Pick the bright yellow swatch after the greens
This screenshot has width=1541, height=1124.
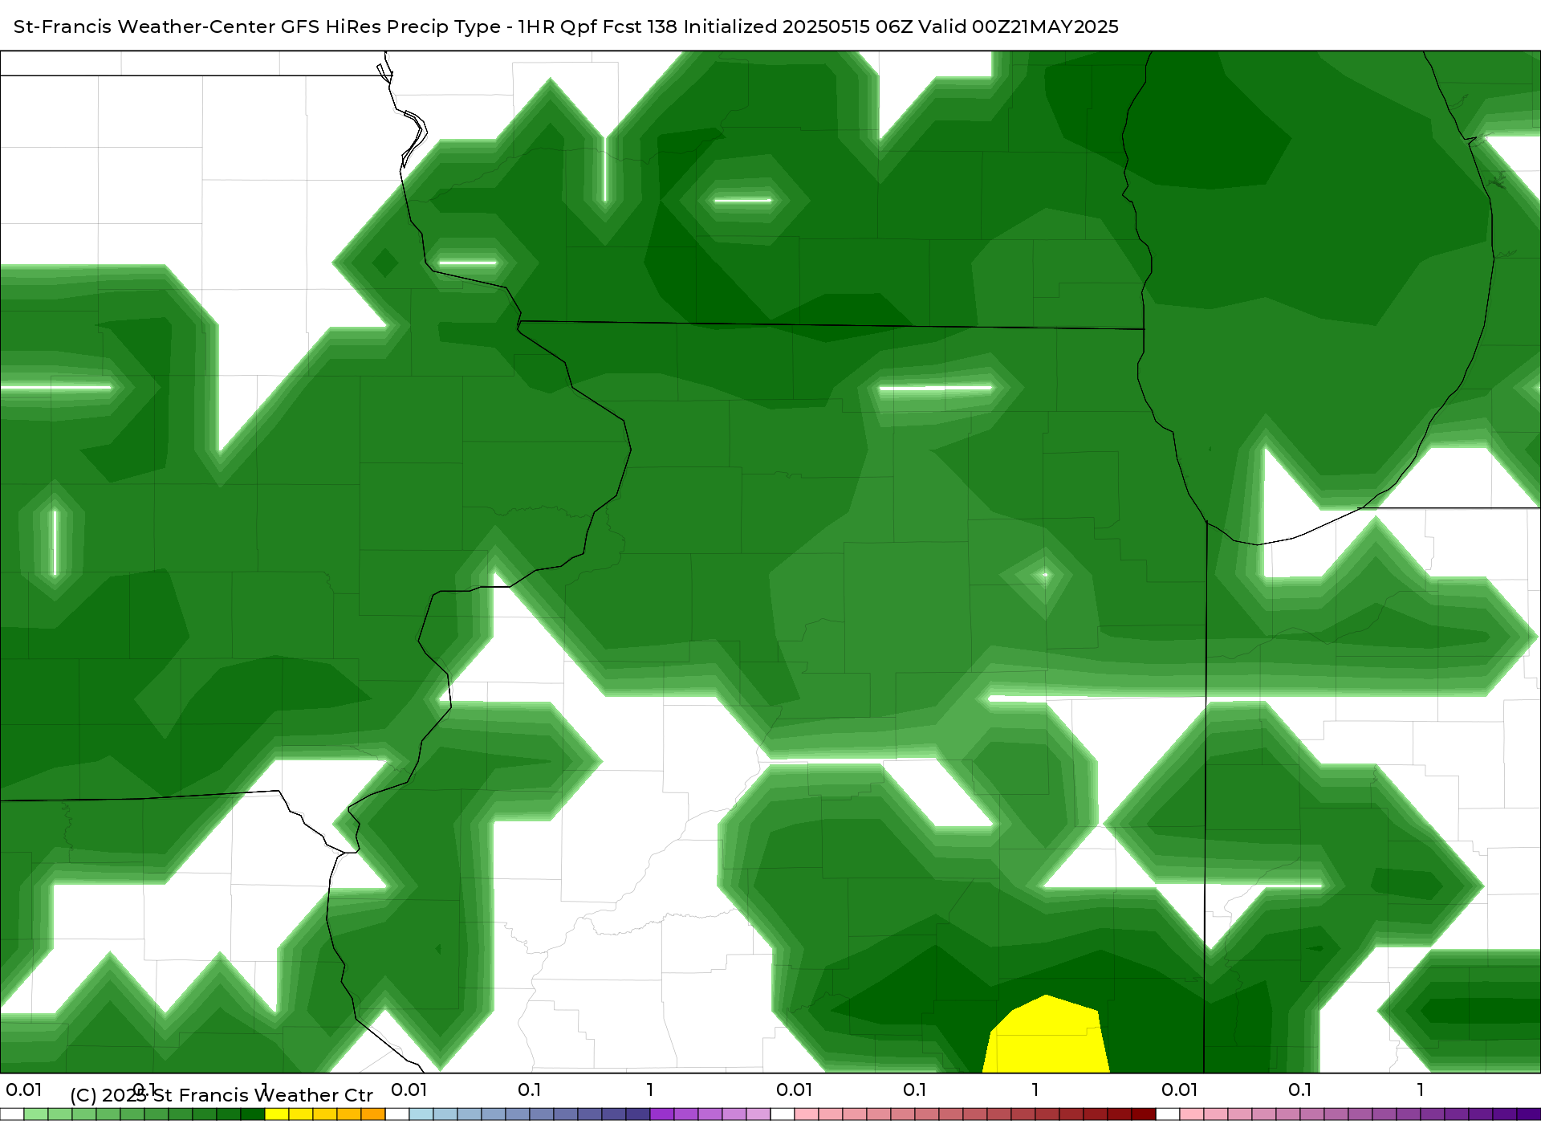[x=277, y=1114]
